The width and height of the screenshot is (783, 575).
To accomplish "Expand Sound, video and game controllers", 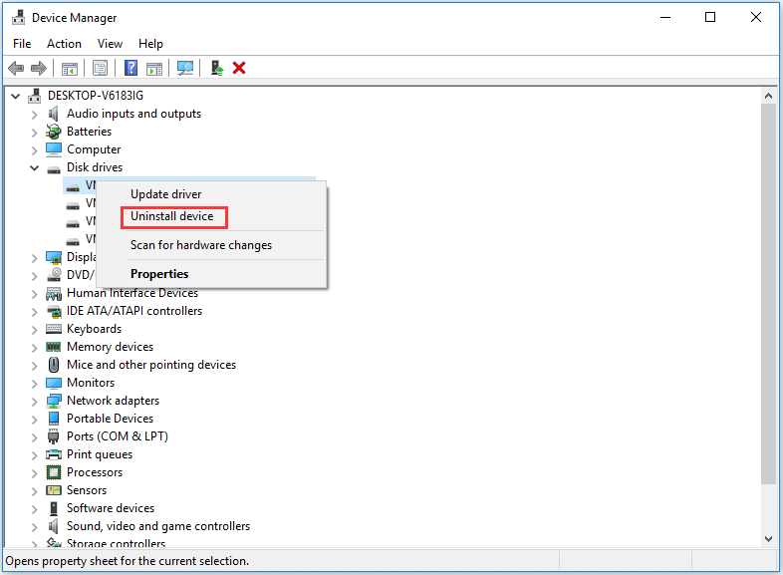I will (x=34, y=527).
